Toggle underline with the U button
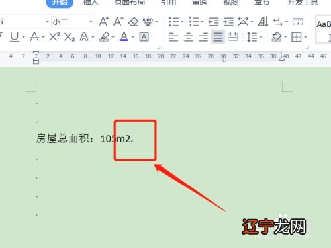 15,37
